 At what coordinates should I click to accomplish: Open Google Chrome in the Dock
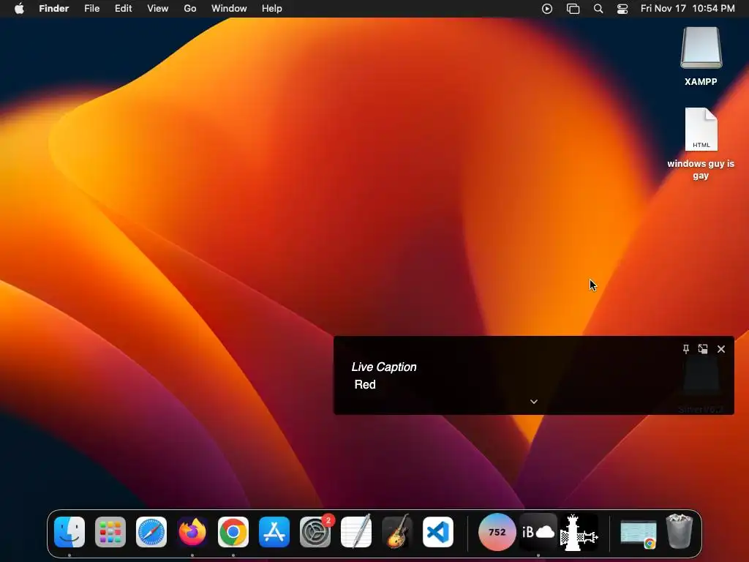[233, 532]
